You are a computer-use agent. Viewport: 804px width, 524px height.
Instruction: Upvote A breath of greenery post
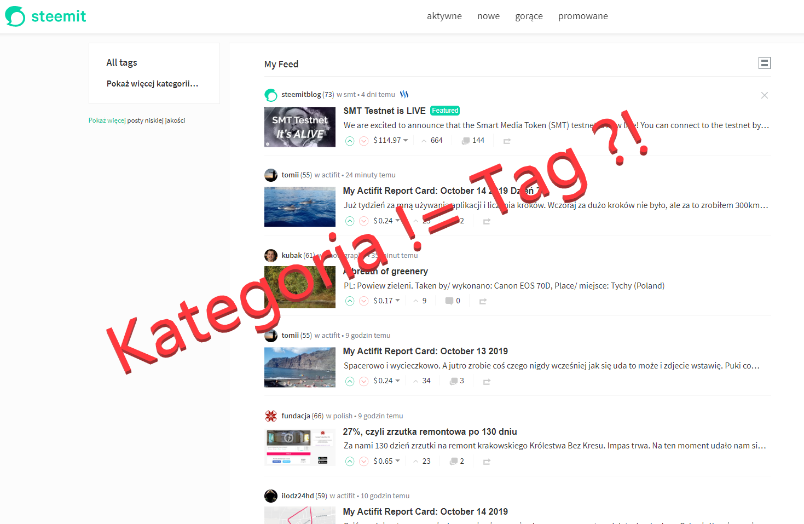tap(350, 301)
